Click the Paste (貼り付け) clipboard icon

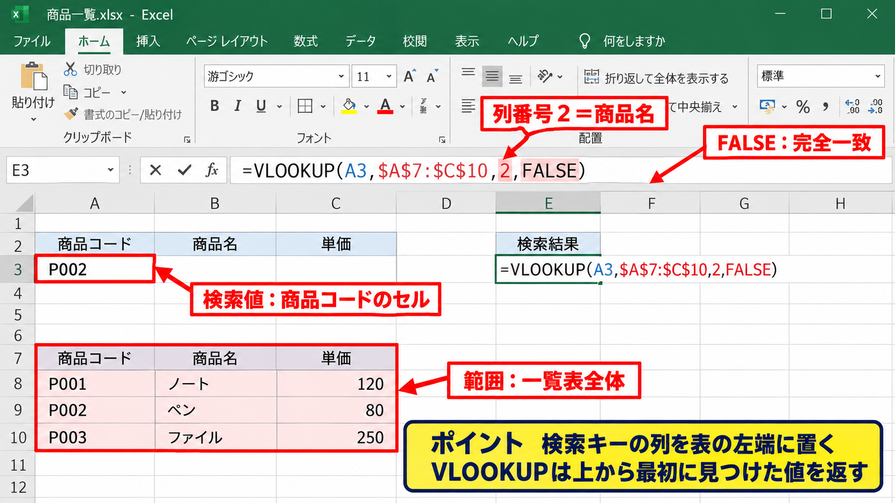point(34,76)
